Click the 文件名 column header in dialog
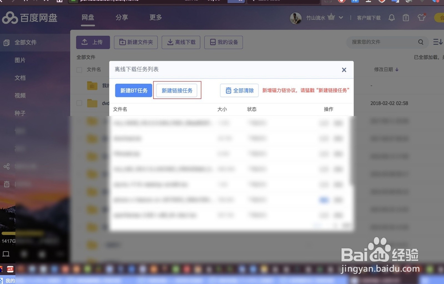The width and height of the screenshot is (444, 284). point(120,109)
